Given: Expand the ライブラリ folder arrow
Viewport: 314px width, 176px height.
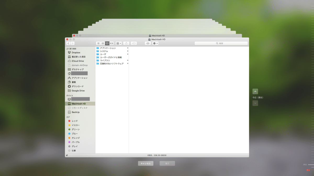Looking at the screenshot, I should 128,60.
